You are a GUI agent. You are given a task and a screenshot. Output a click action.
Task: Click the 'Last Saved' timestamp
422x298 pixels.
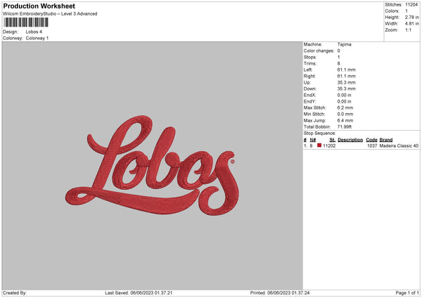coord(139,292)
